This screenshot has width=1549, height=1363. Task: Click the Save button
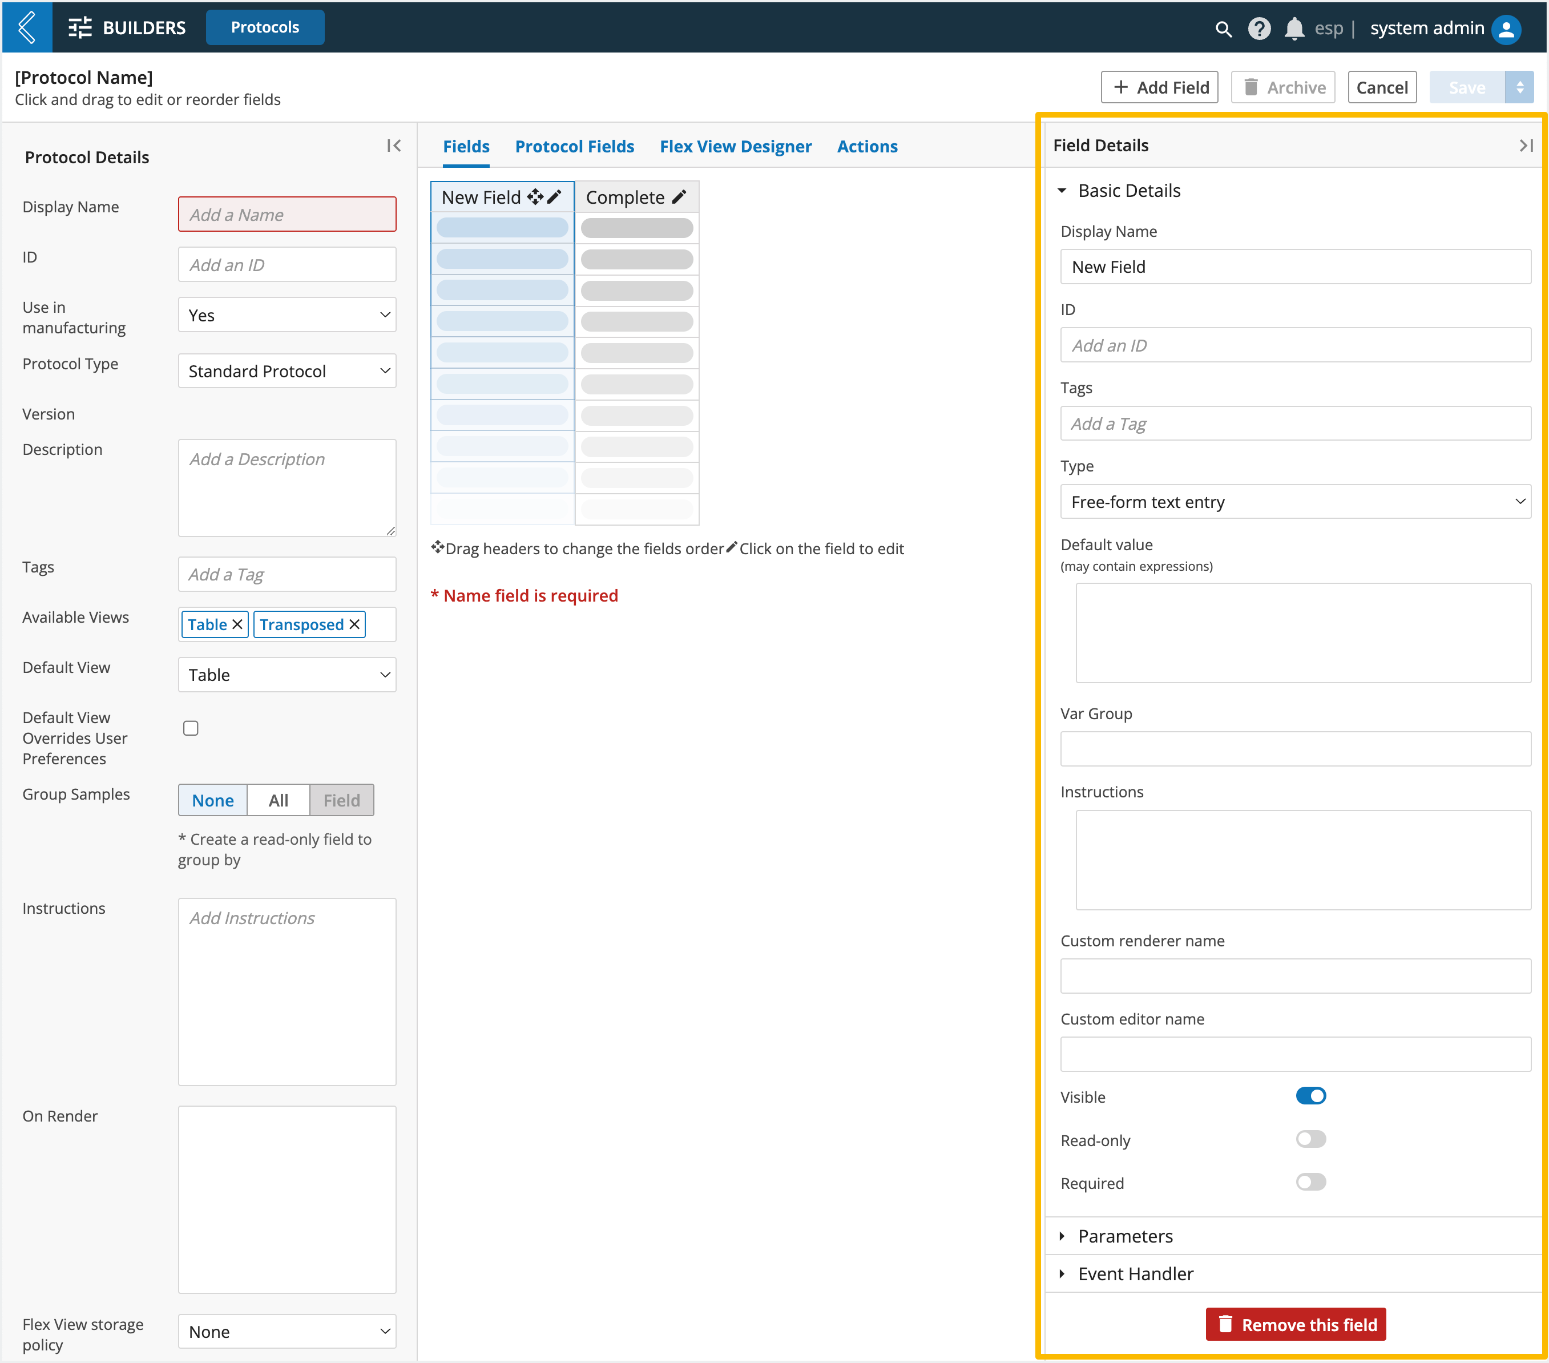click(1466, 87)
